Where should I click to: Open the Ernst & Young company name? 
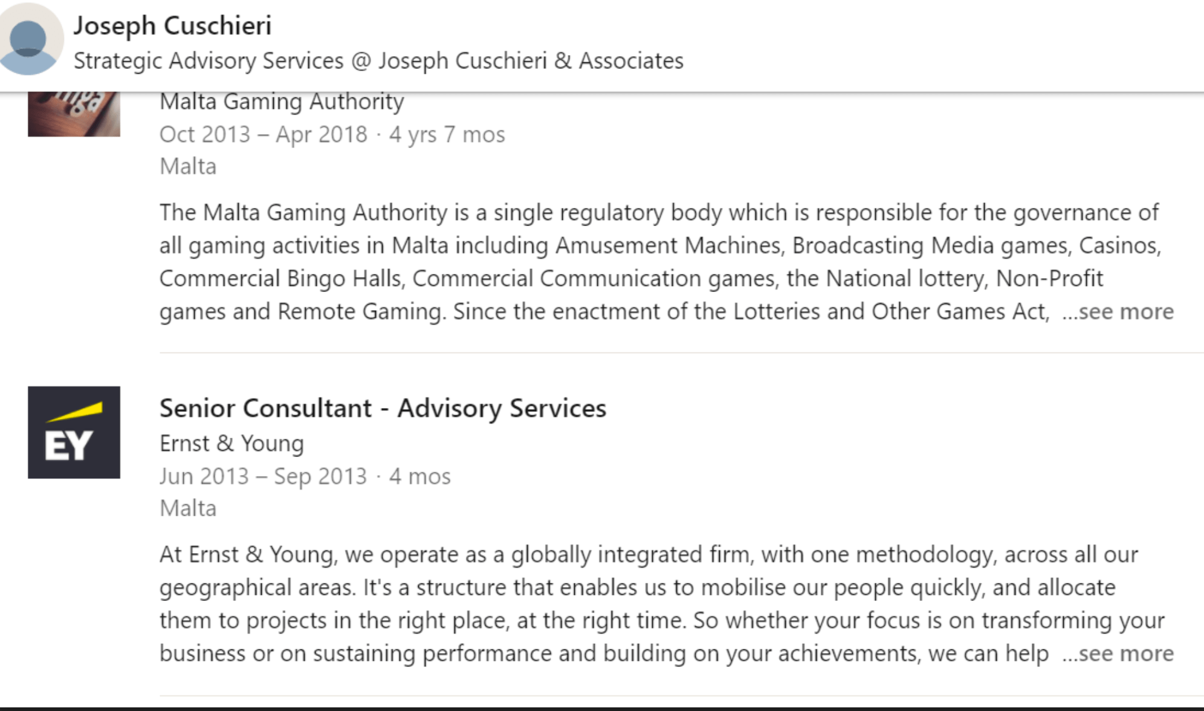[x=231, y=444]
